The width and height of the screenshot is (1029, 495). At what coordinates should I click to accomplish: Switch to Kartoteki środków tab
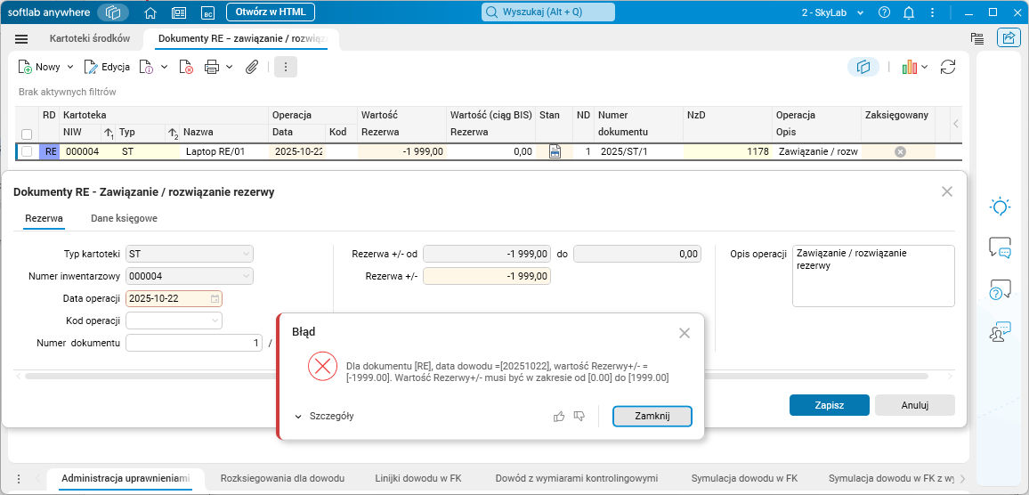click(x=90, y=39)
